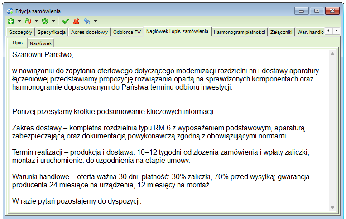The width and height of the screenshot is (346, 219).
Task: Expand the paperclip attachment dropdown arrow
Action: point(95,21)
